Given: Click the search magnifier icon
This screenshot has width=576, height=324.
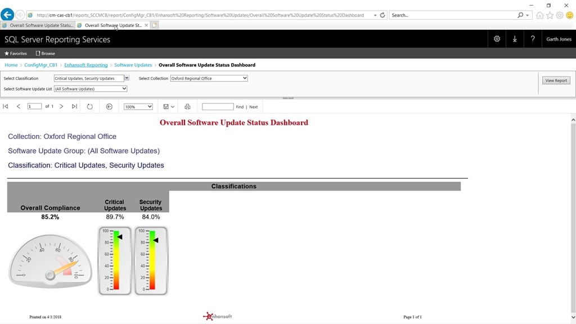Looking at the screenshot, I should (x=520, y=15).
